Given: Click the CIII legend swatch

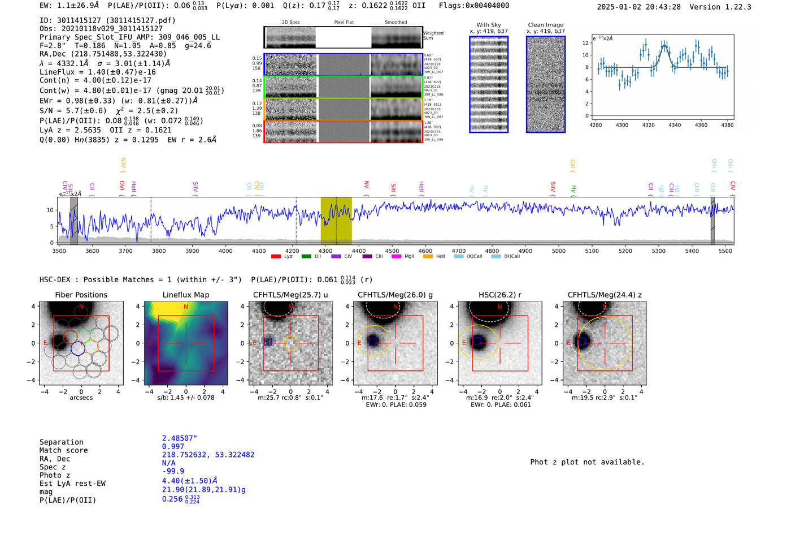Looking at the screenshot, I should [367, 256].
